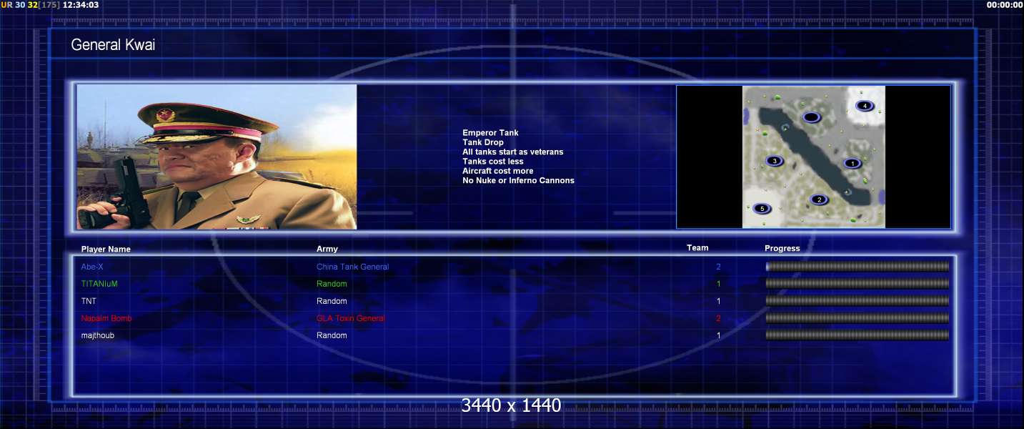The height and width of the screenshot is (429, 1024).
Task: Select player name 'TNT'
Action: click(89, 301)
